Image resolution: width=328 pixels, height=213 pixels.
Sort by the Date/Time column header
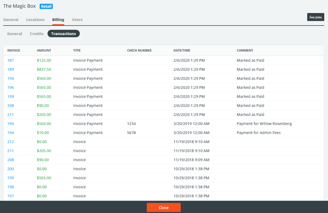(182, 50)
